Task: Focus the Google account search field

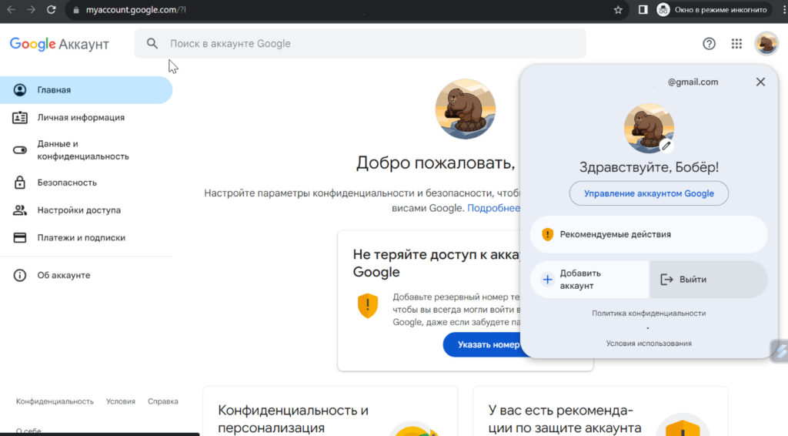Action: (x=360, y=44)
